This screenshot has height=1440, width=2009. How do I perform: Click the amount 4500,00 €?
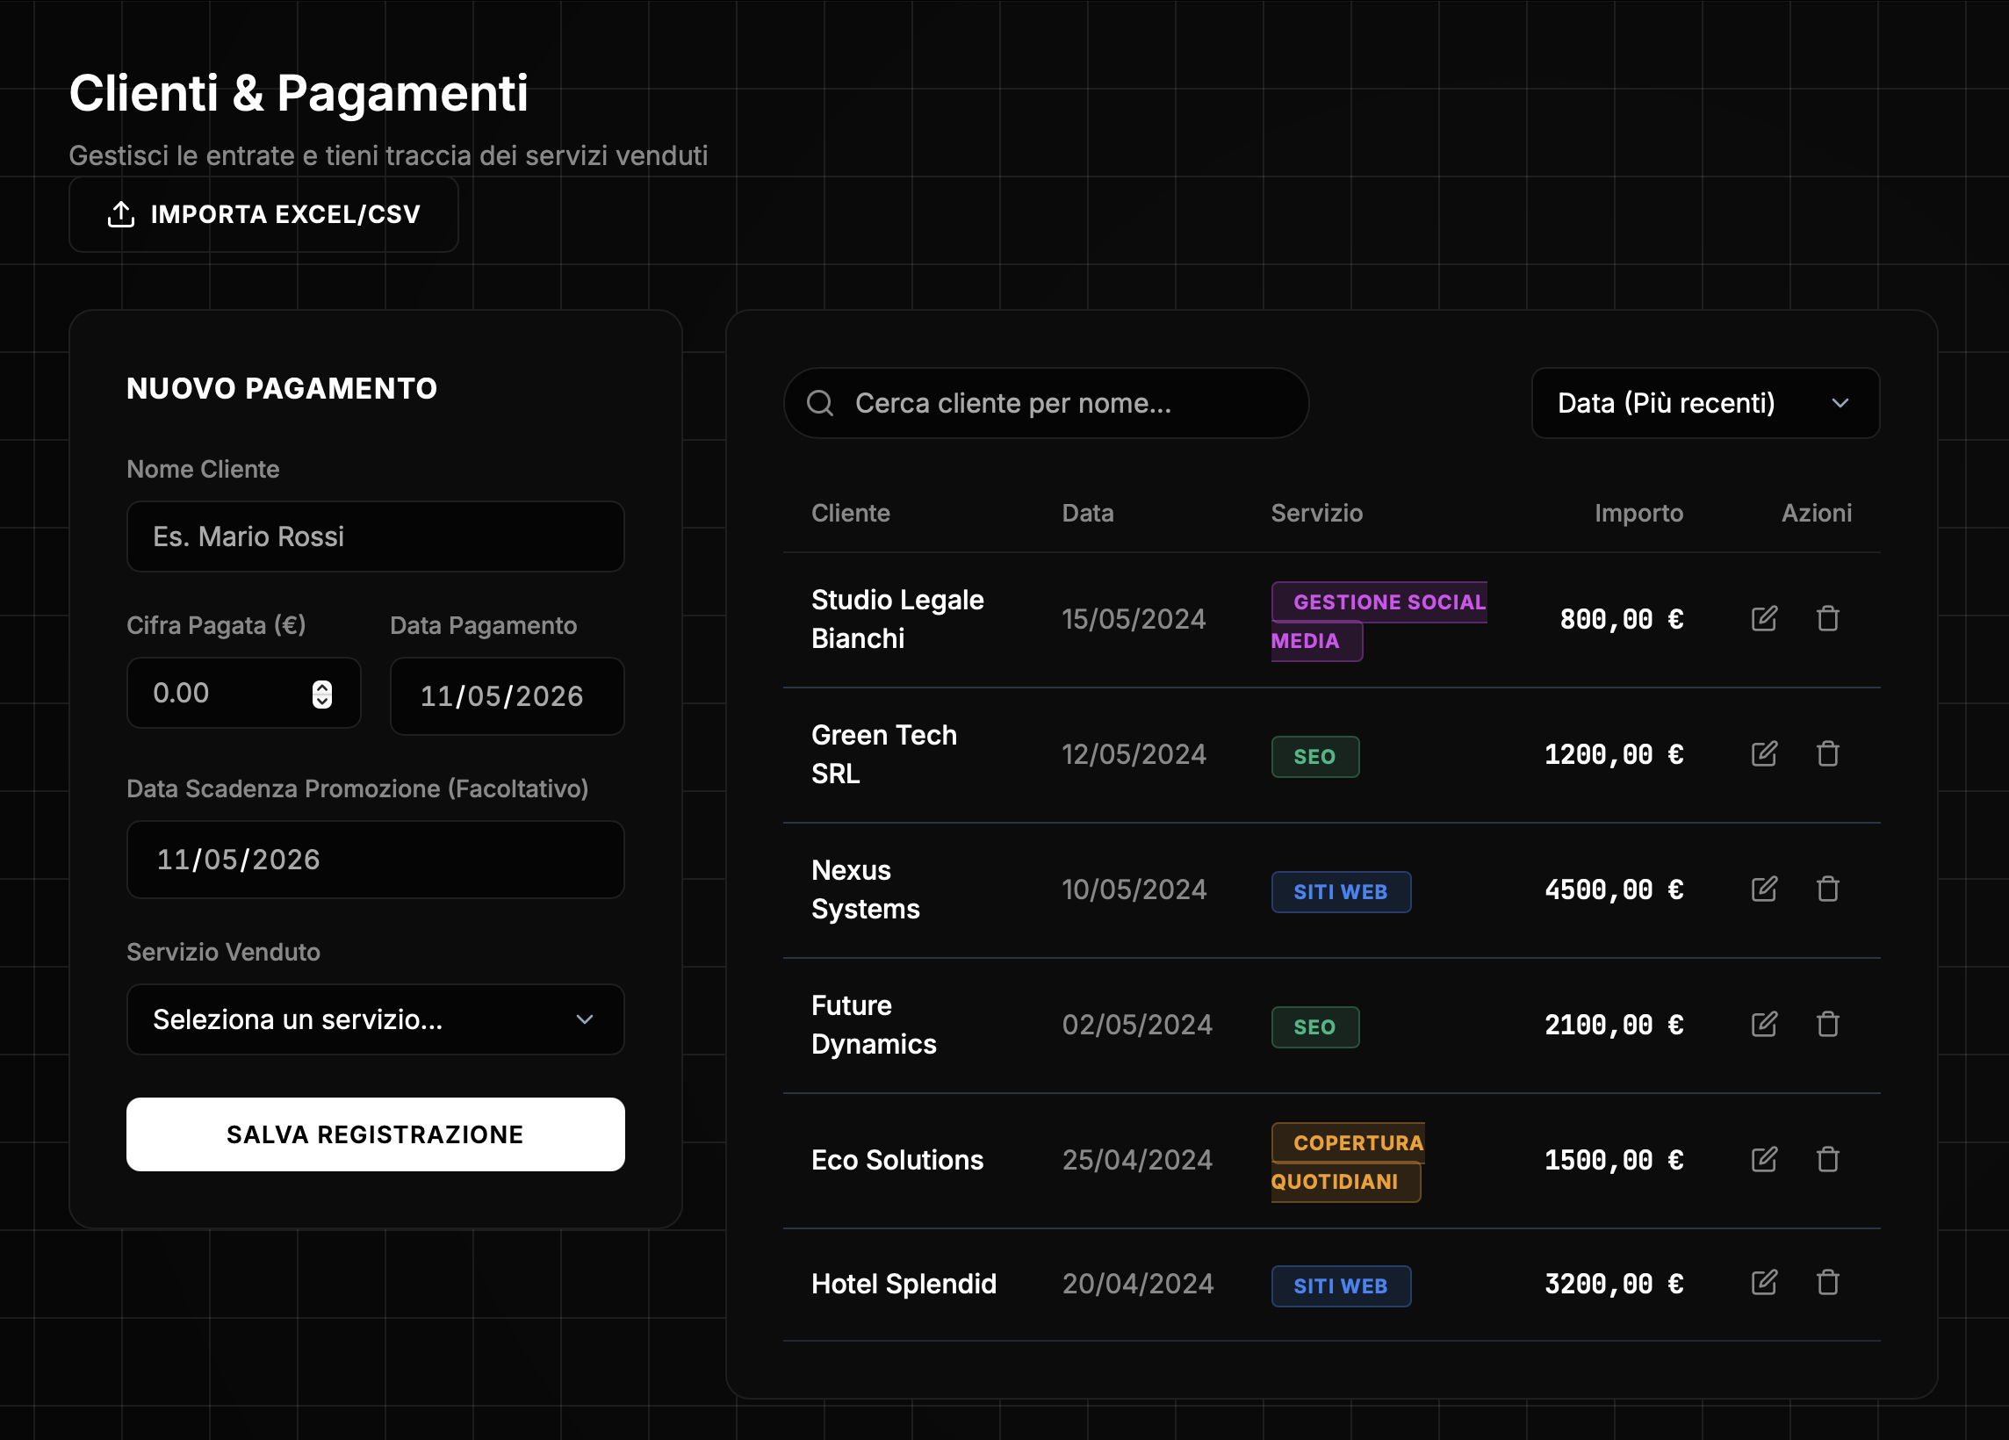tap(1614, 889)
